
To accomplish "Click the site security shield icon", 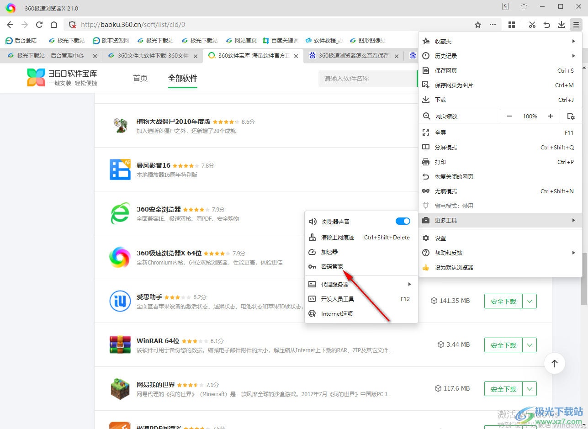I will [71, 25].
